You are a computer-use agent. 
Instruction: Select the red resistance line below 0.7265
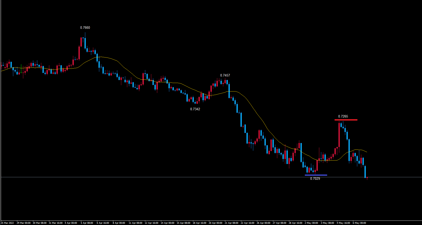coord(346,120)
